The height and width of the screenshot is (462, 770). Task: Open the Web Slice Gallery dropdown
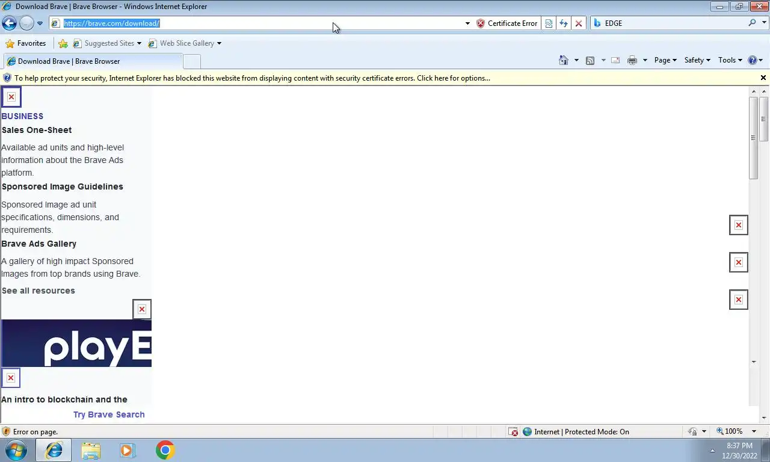tap(185, 43)
